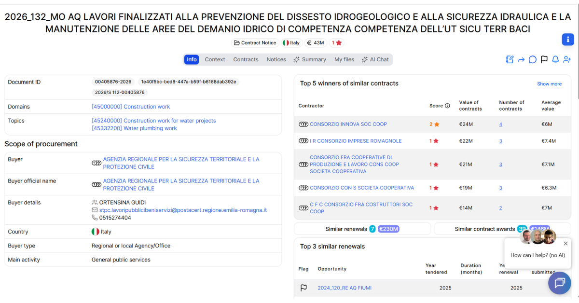579x303 pixels.
Task: Click Average value column header
Action: point(551,106)
